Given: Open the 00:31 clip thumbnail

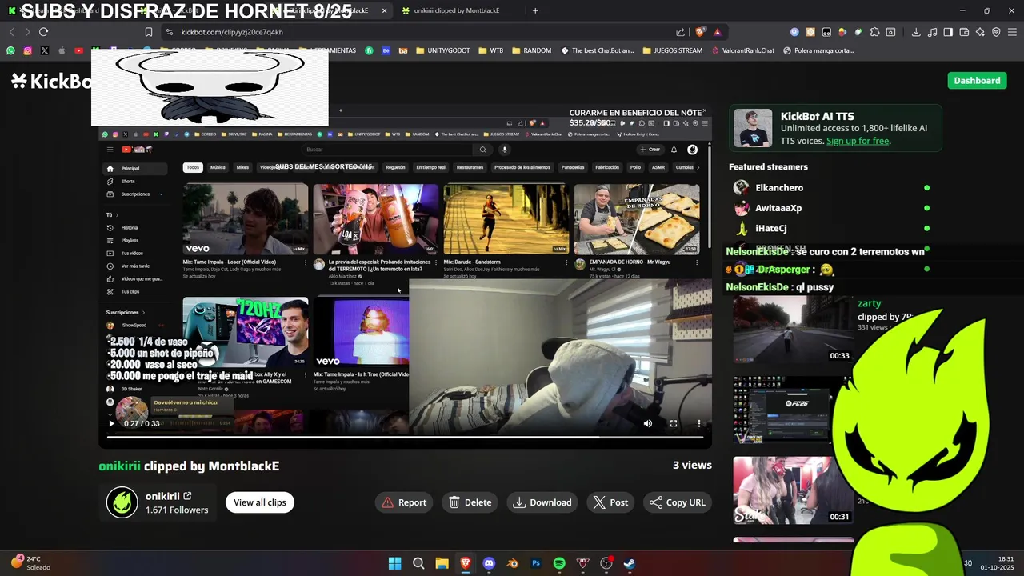Looking at the screenshot, I should tap(793, 490).
